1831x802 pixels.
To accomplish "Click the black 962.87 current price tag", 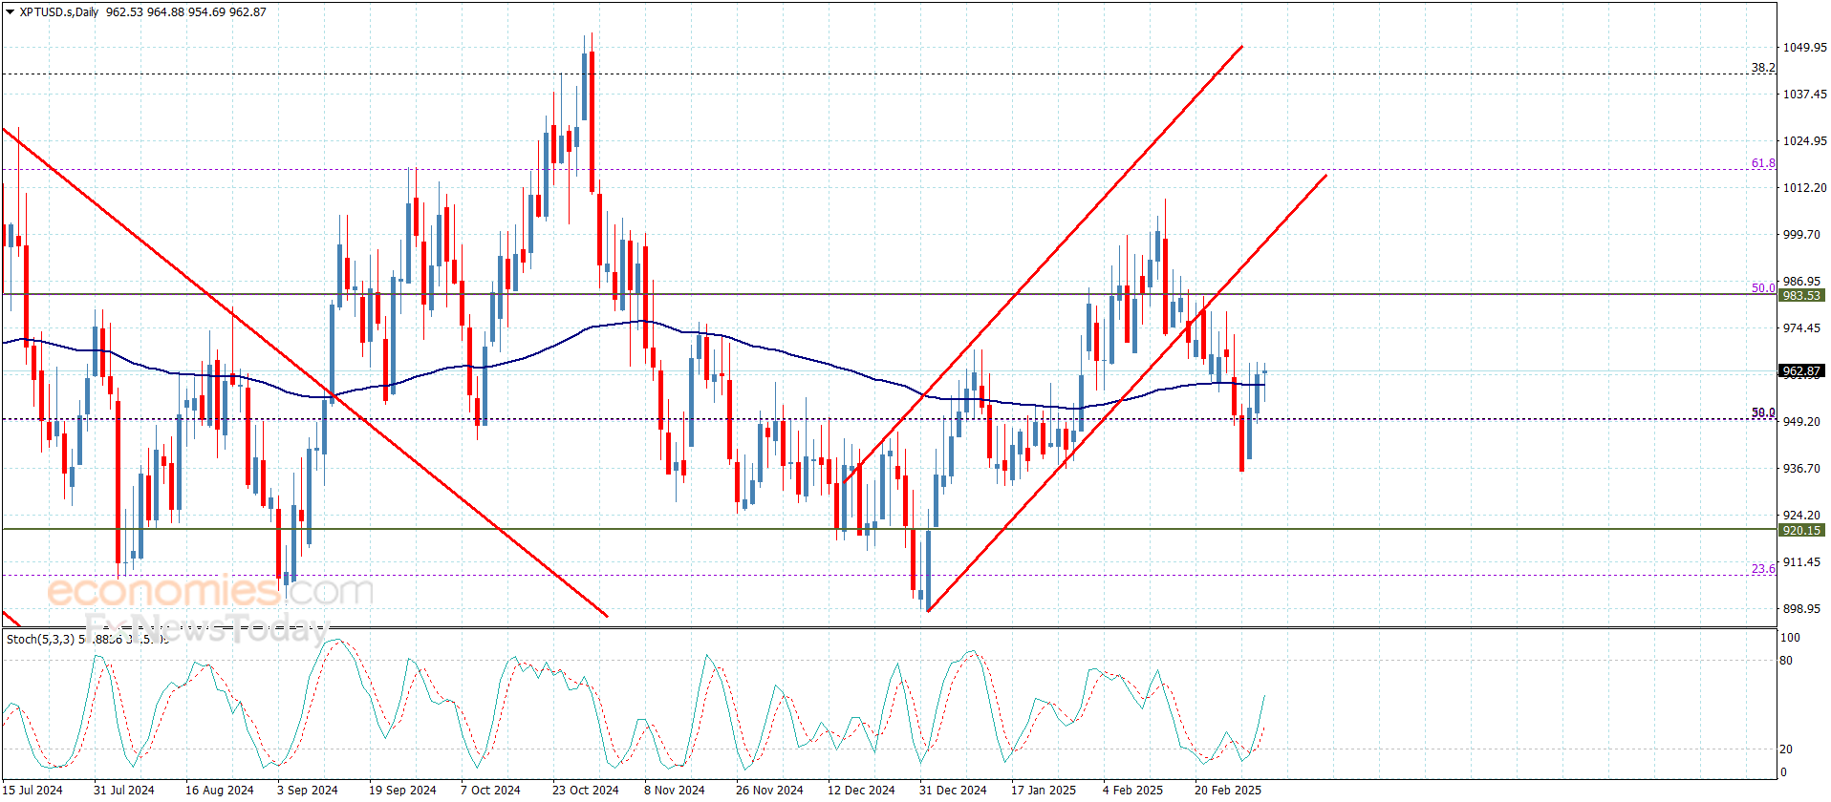I will point(1801,371).
